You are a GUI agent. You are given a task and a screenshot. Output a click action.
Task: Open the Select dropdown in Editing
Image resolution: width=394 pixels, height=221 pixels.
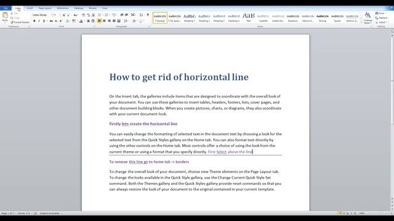(x=381, y=22)
